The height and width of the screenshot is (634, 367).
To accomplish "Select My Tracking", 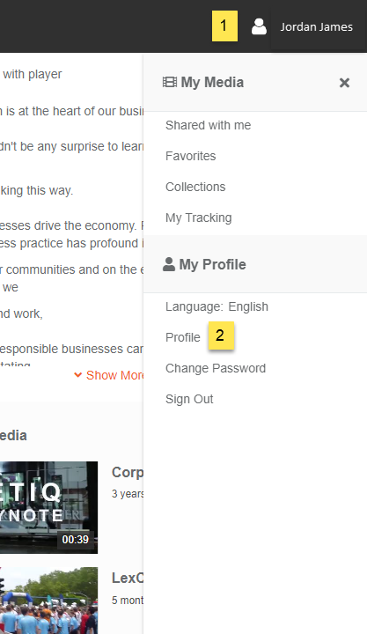I will (198, 218).
